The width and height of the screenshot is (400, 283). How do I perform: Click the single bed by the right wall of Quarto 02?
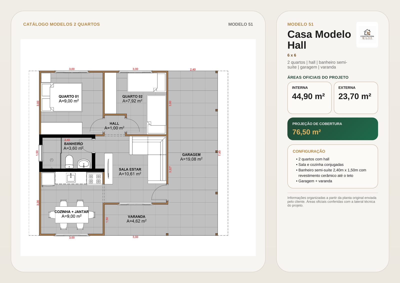pyautogui.click(x=156, y=114)
